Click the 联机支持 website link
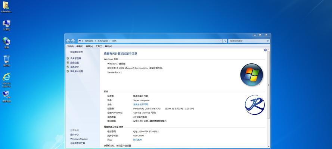 137,140
